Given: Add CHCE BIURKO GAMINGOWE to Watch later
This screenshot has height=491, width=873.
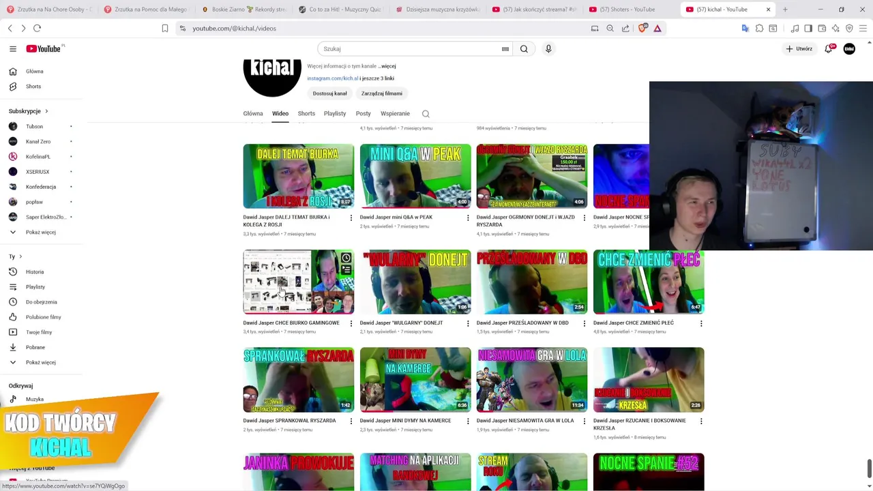Looking at the screenshot, I should point(346,258).
